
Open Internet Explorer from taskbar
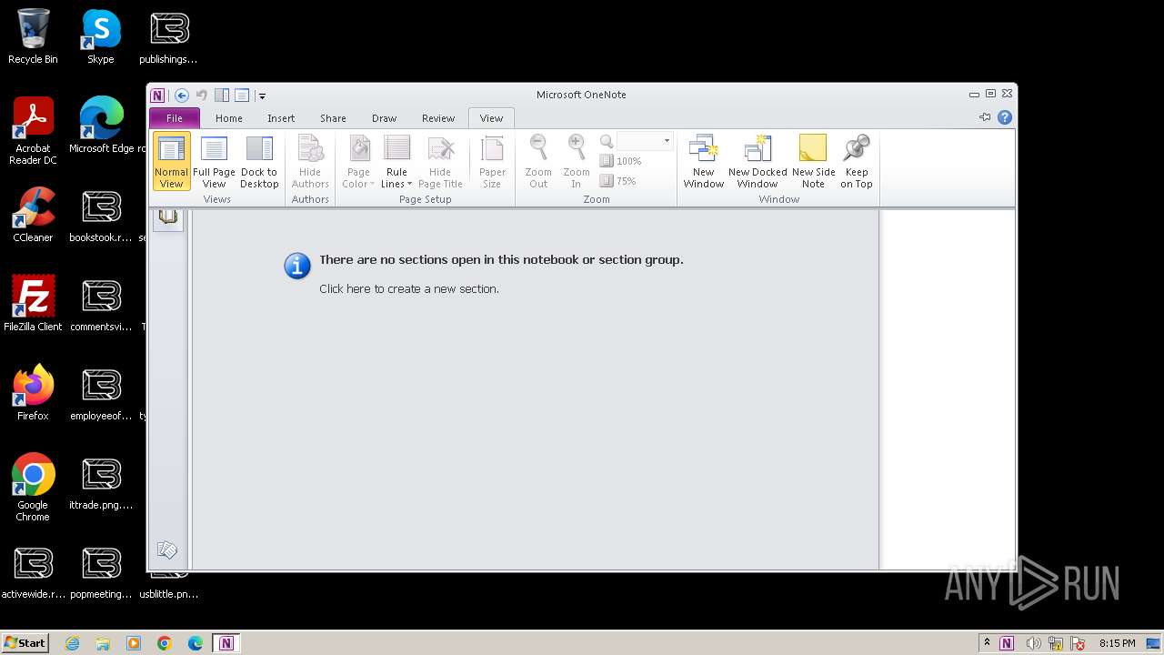pyautogui.click(x=72, y=643)
